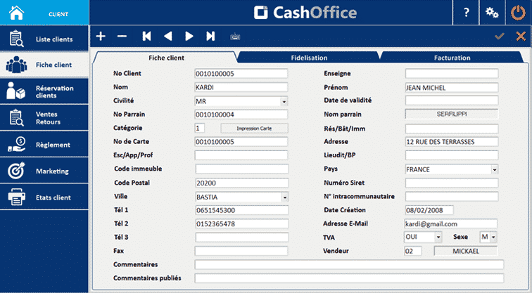The height and width of the screenshot is (293, 532).
Task: Click the Date Création field
Action: [429, 210]
